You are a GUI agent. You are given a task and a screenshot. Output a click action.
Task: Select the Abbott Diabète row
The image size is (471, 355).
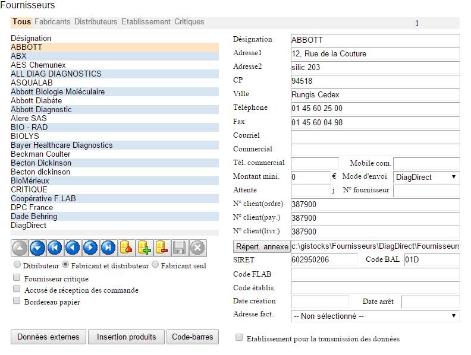[x=115, y=100]
